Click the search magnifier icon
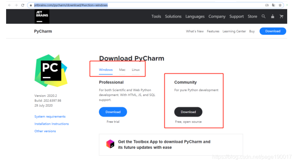Viewport: 295px width, 163px height. tap(263, 17)
